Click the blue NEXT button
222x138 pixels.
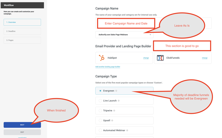coord(22,125)
